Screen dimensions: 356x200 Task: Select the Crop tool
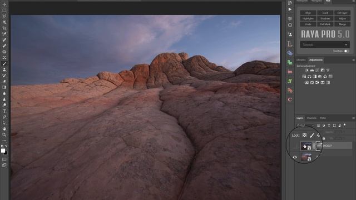(4, 28)
